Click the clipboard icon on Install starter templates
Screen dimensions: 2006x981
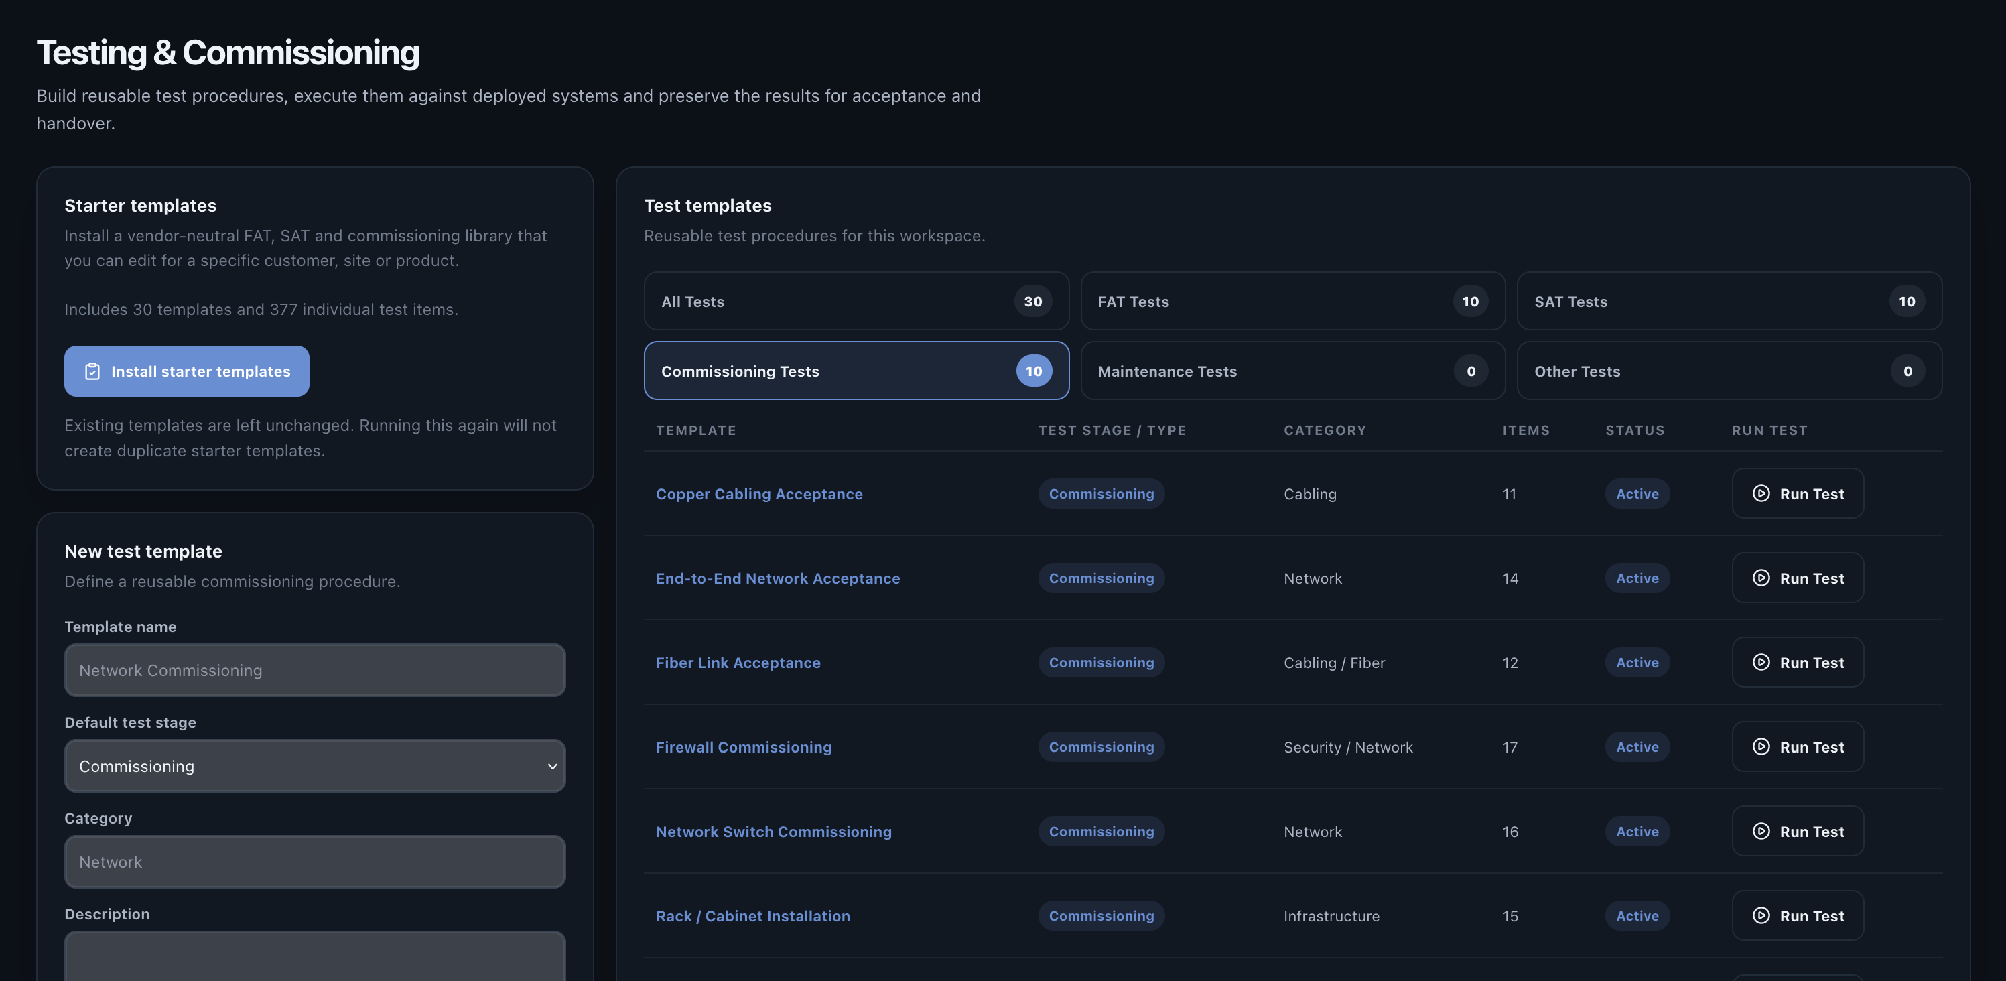click(x=92, y=371)
